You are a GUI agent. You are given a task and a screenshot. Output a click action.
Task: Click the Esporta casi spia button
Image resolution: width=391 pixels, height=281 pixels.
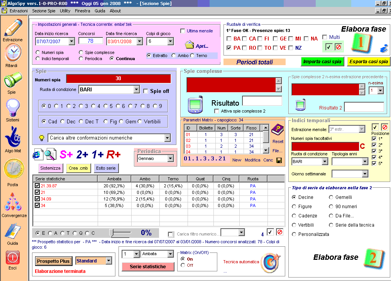[x=369, y=62]
